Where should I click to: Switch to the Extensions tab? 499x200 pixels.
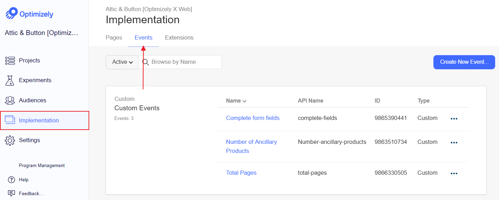pyautogui.click(x=179, y=37)
